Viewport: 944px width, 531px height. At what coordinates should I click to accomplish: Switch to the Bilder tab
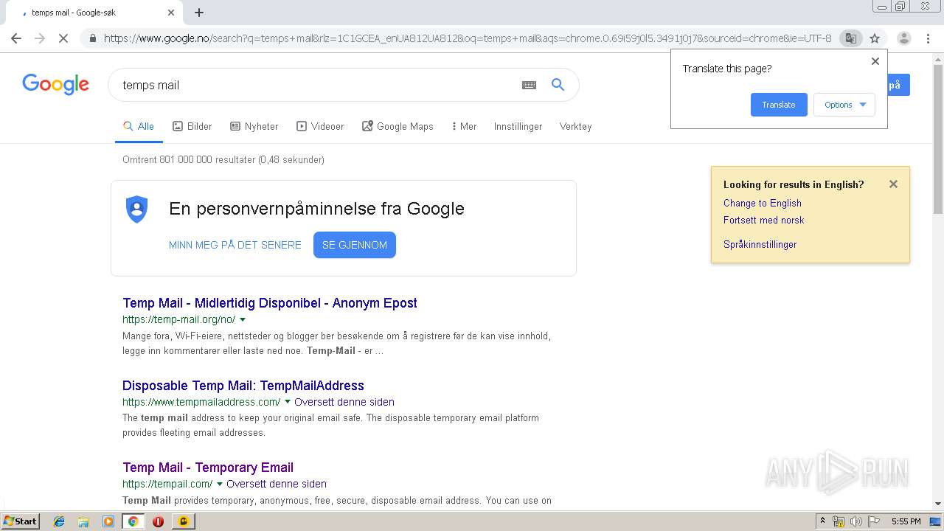tap(192, 127)
